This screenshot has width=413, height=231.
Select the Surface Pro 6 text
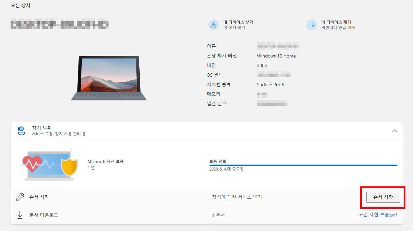[270, 85]
